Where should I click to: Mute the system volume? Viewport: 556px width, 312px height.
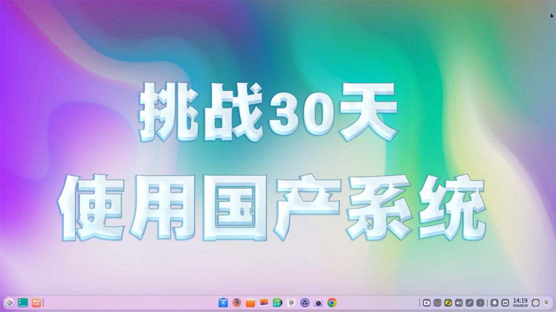click(458, 303)
